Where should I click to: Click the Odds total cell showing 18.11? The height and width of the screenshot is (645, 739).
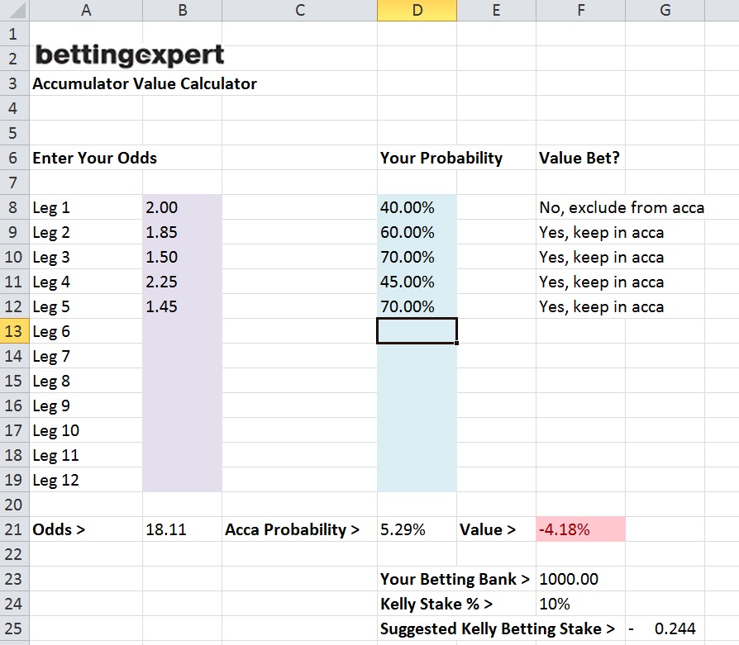pos(182,529)
